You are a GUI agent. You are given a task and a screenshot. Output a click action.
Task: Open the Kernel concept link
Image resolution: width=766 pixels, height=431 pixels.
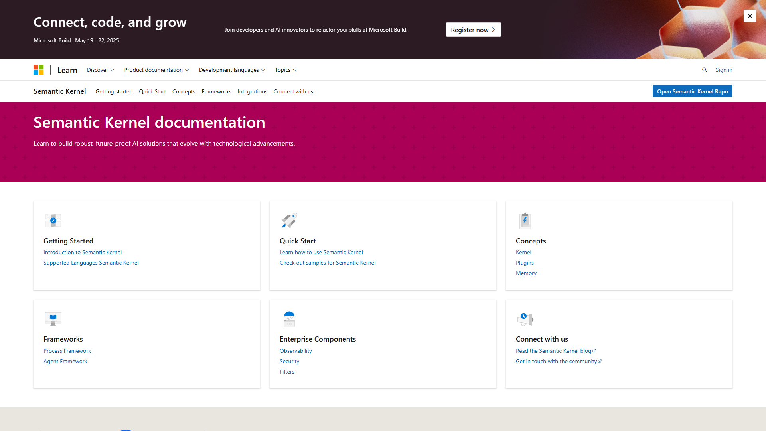[x=523, y=252]
